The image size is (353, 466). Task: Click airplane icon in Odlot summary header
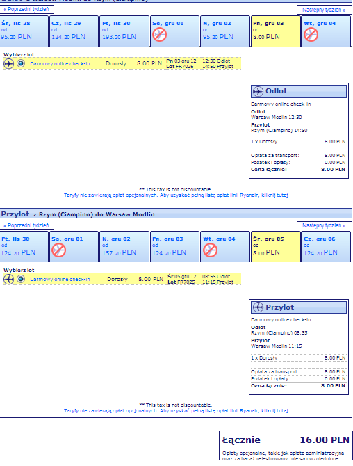[258, 91]
